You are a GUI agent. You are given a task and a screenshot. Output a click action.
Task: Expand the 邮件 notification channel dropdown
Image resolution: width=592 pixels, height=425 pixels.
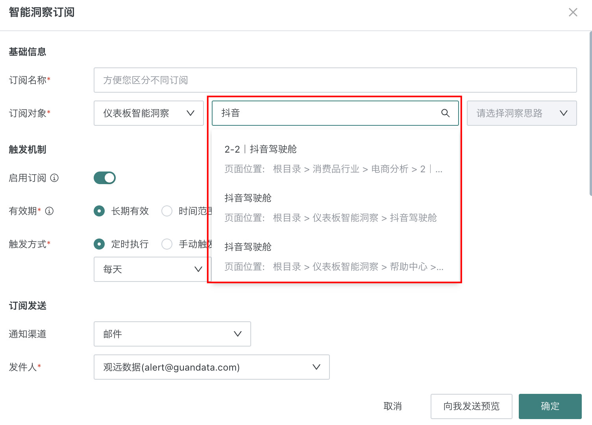pyautogui.click(x=172, y=334)
